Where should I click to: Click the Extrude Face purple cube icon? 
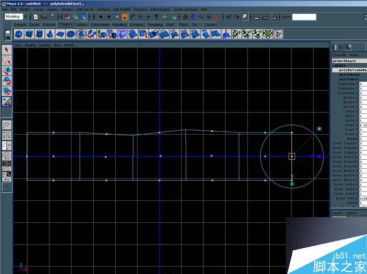tap(122, 34)
